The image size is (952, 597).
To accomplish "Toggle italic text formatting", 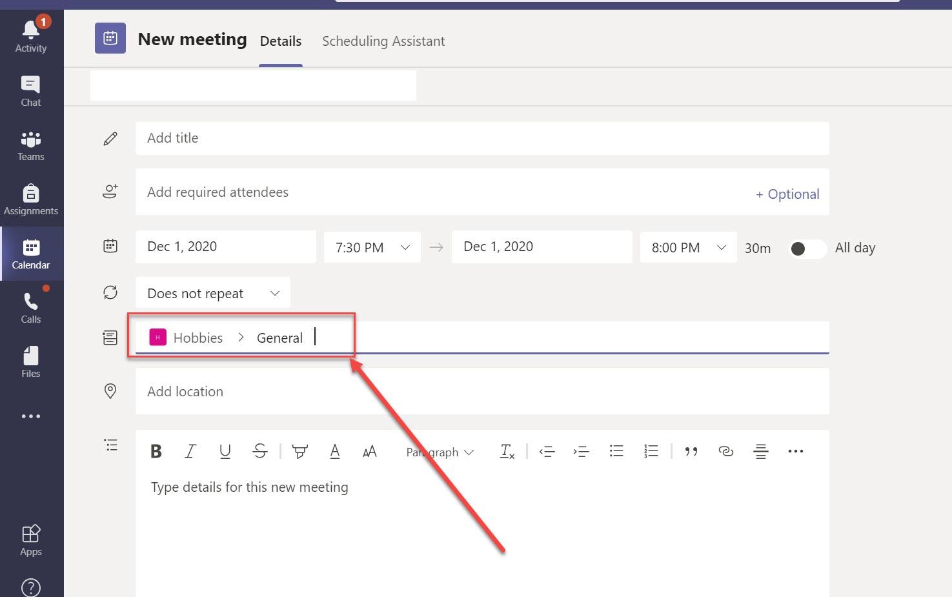I will click(190, 451).
